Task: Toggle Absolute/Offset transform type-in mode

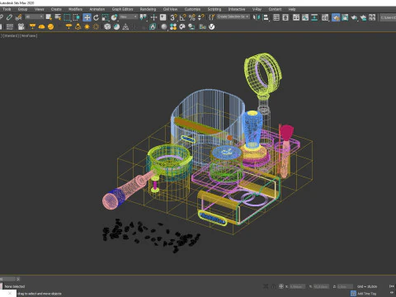Action: pos(281,286)
